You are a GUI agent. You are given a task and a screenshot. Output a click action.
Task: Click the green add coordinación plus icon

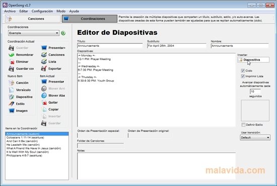(x=63, y=33)
